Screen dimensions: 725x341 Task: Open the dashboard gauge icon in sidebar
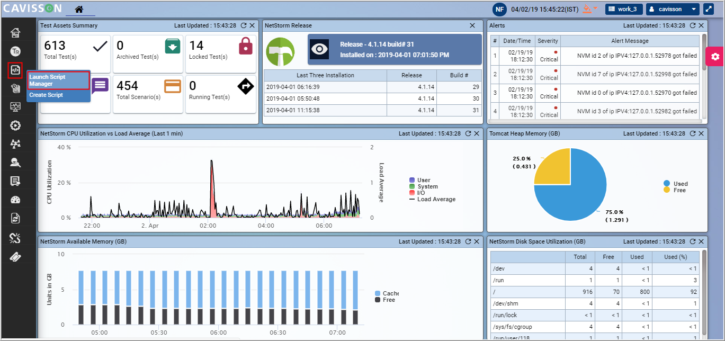[x=15, y=200]
